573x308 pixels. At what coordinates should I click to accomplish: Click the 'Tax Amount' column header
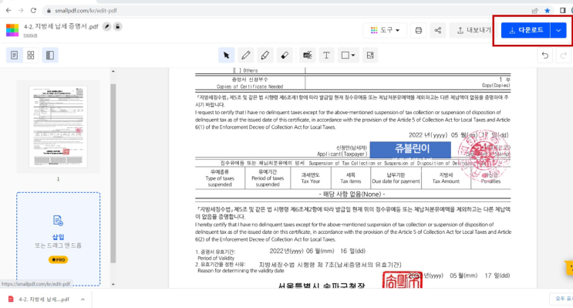(446, 181)
